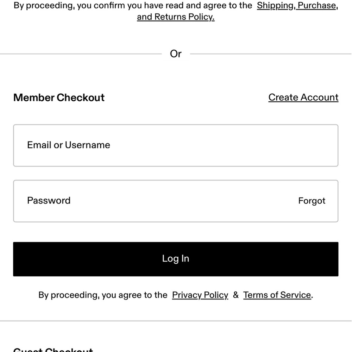This screenshot has width=352, height=352.
Task: Click the 'Or' divider label
Action: tap(176, 54)
